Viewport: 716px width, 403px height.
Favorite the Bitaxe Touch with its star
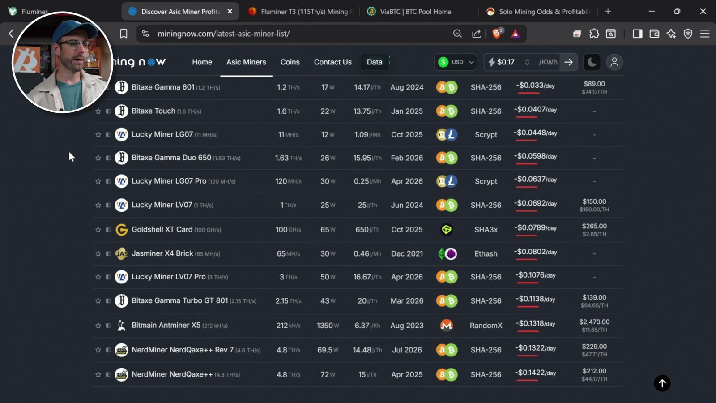[x=98, y=111]
